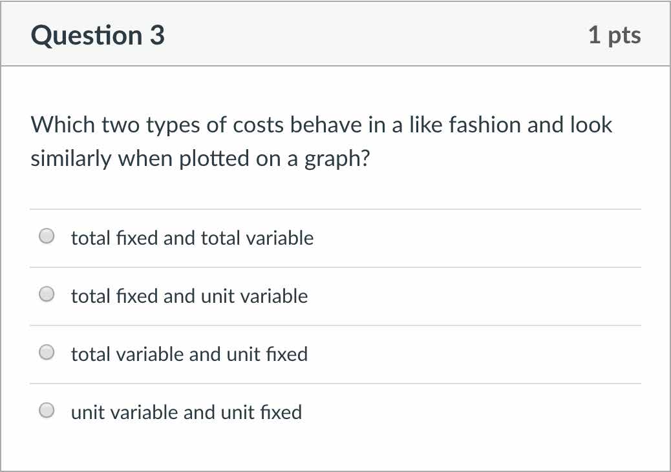The width and height of the screenshot is (671, 472).
Task: Mark the "unit variable and unit fixed" radio button
Action: (47, 411)
